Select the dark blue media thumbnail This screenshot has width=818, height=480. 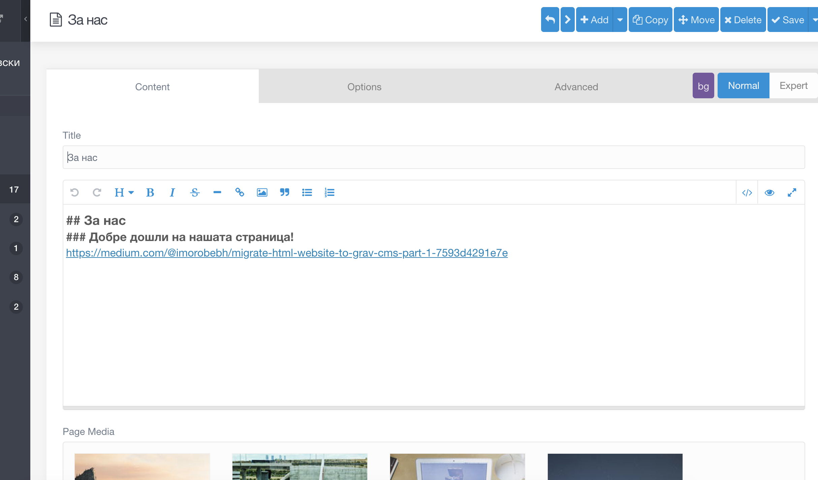coord(615,467)
